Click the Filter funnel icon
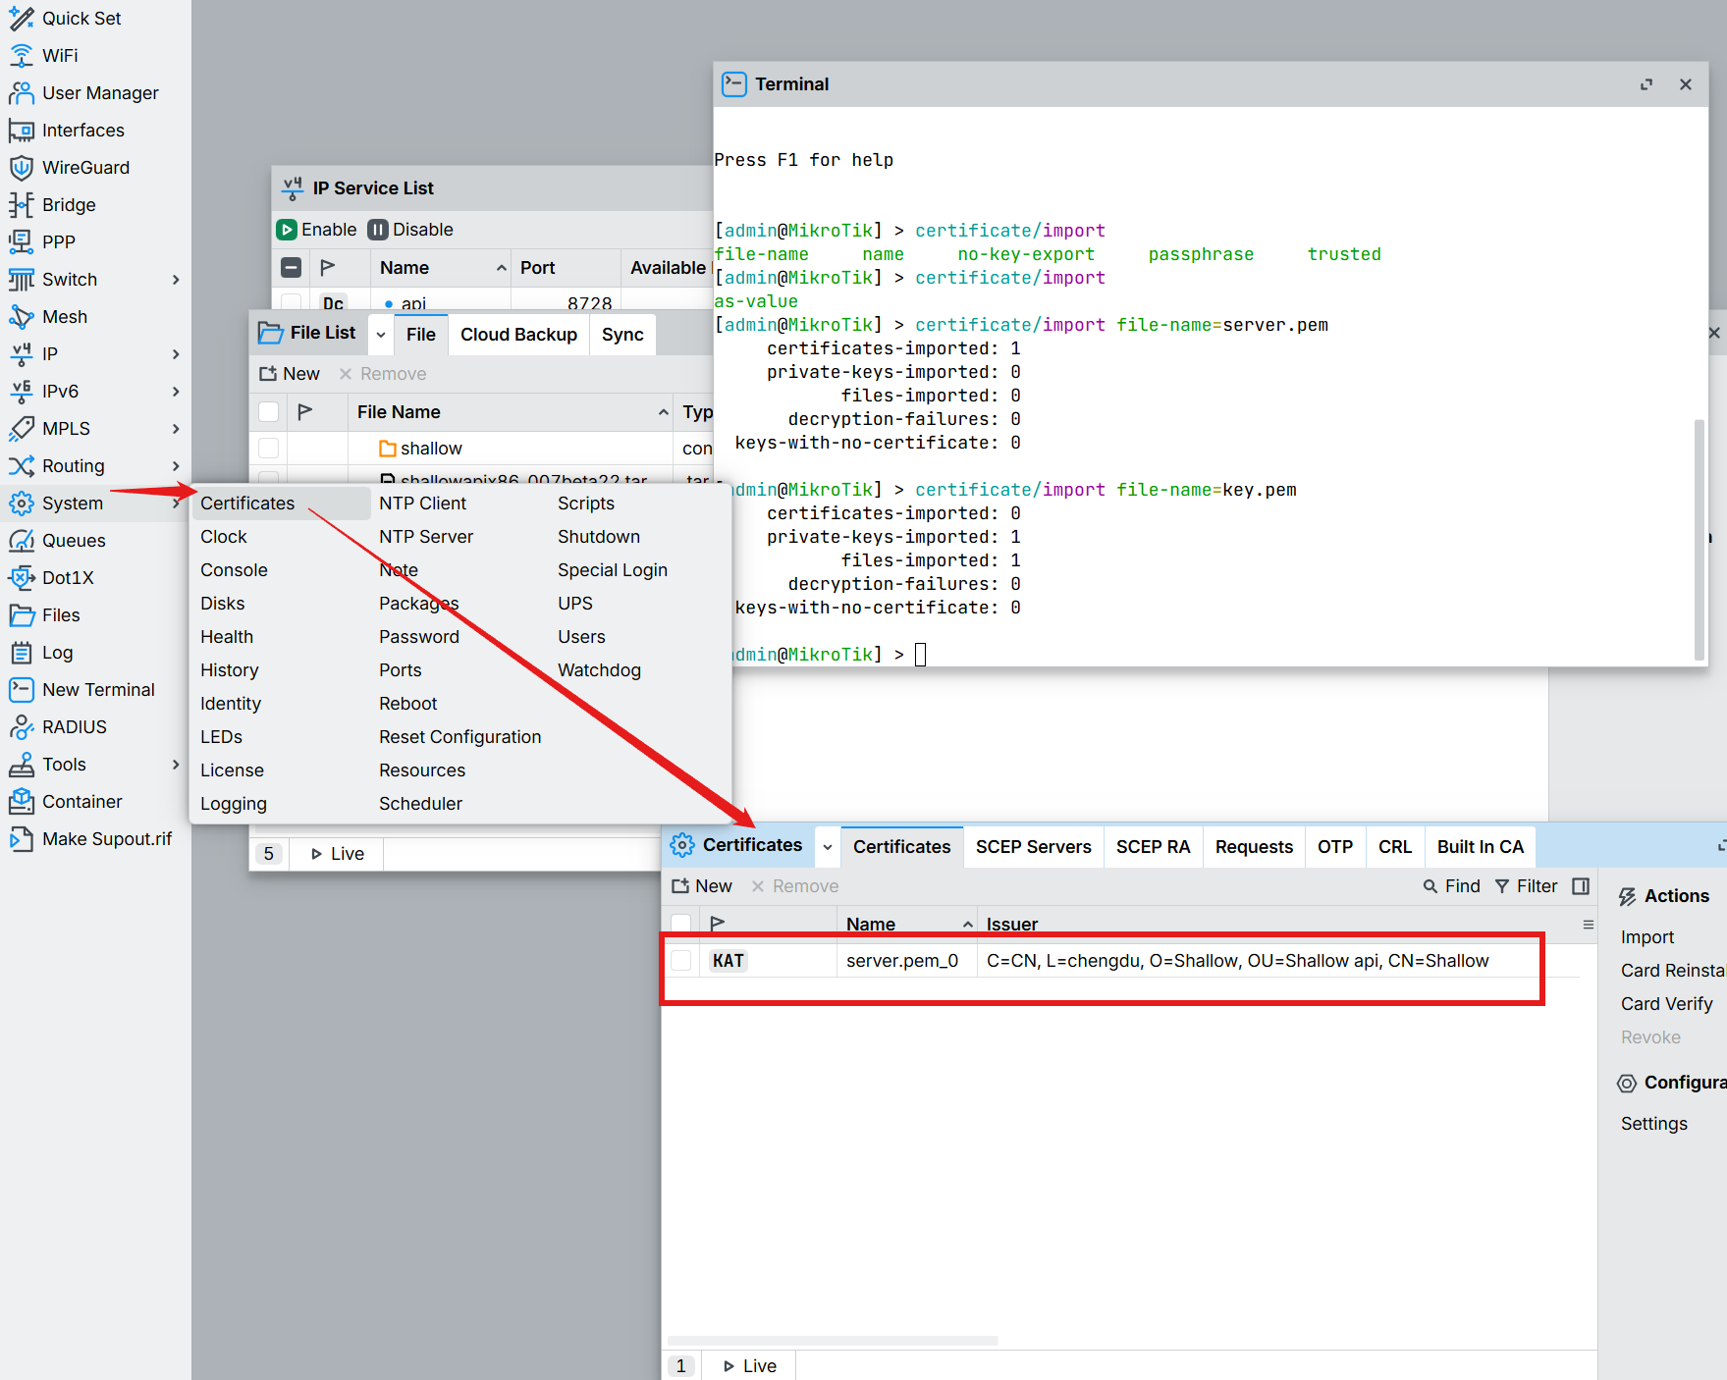 coord(1502,886)
